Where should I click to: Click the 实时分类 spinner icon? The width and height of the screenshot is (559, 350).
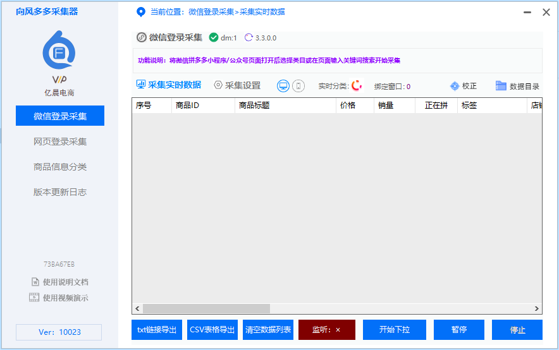point(357,85)
